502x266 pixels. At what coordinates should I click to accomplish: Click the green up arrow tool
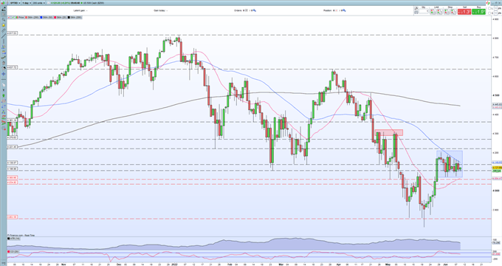4,95
